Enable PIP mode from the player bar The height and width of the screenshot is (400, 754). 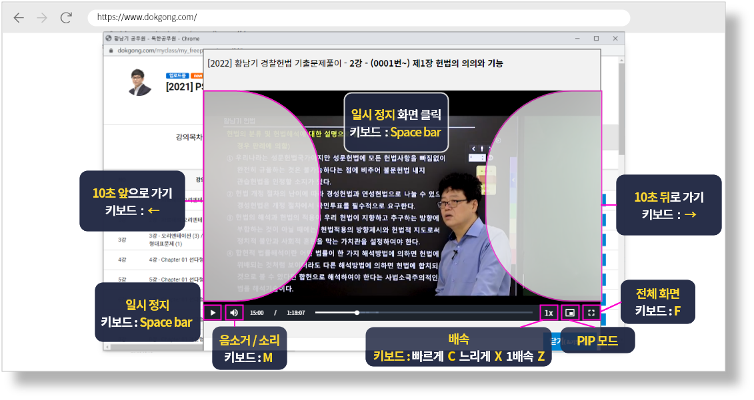(x=570, y=313)
